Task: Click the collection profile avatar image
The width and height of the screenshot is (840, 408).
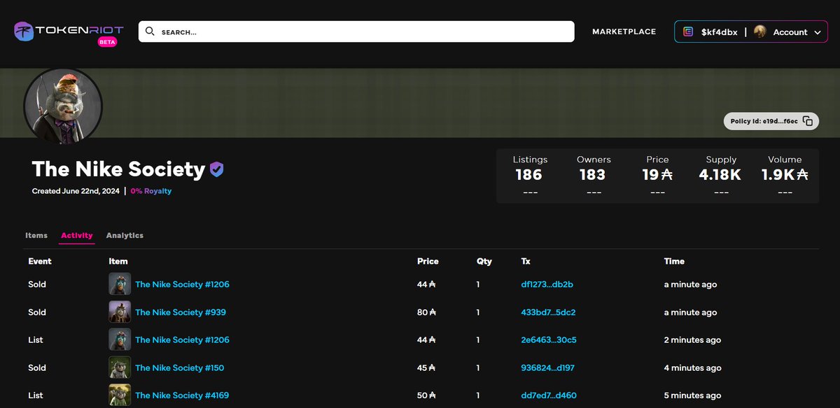Action: pos(64,106)
